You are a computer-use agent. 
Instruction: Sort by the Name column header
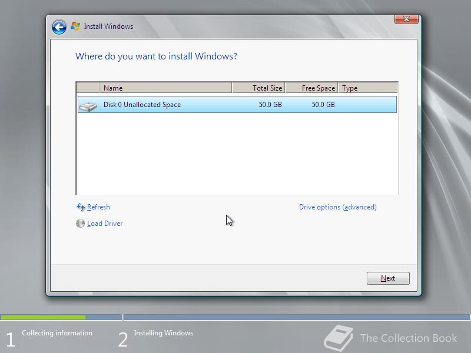point(165,88)
